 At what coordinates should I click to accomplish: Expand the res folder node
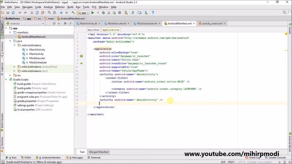point(10,75)
